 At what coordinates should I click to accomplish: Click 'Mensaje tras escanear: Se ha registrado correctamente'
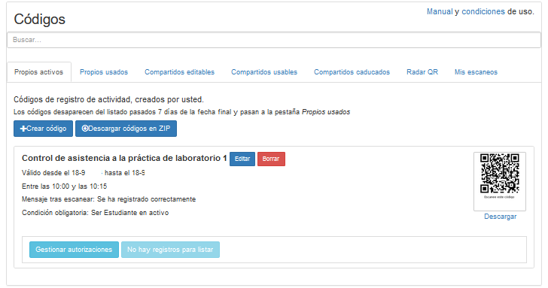[108, 199]
